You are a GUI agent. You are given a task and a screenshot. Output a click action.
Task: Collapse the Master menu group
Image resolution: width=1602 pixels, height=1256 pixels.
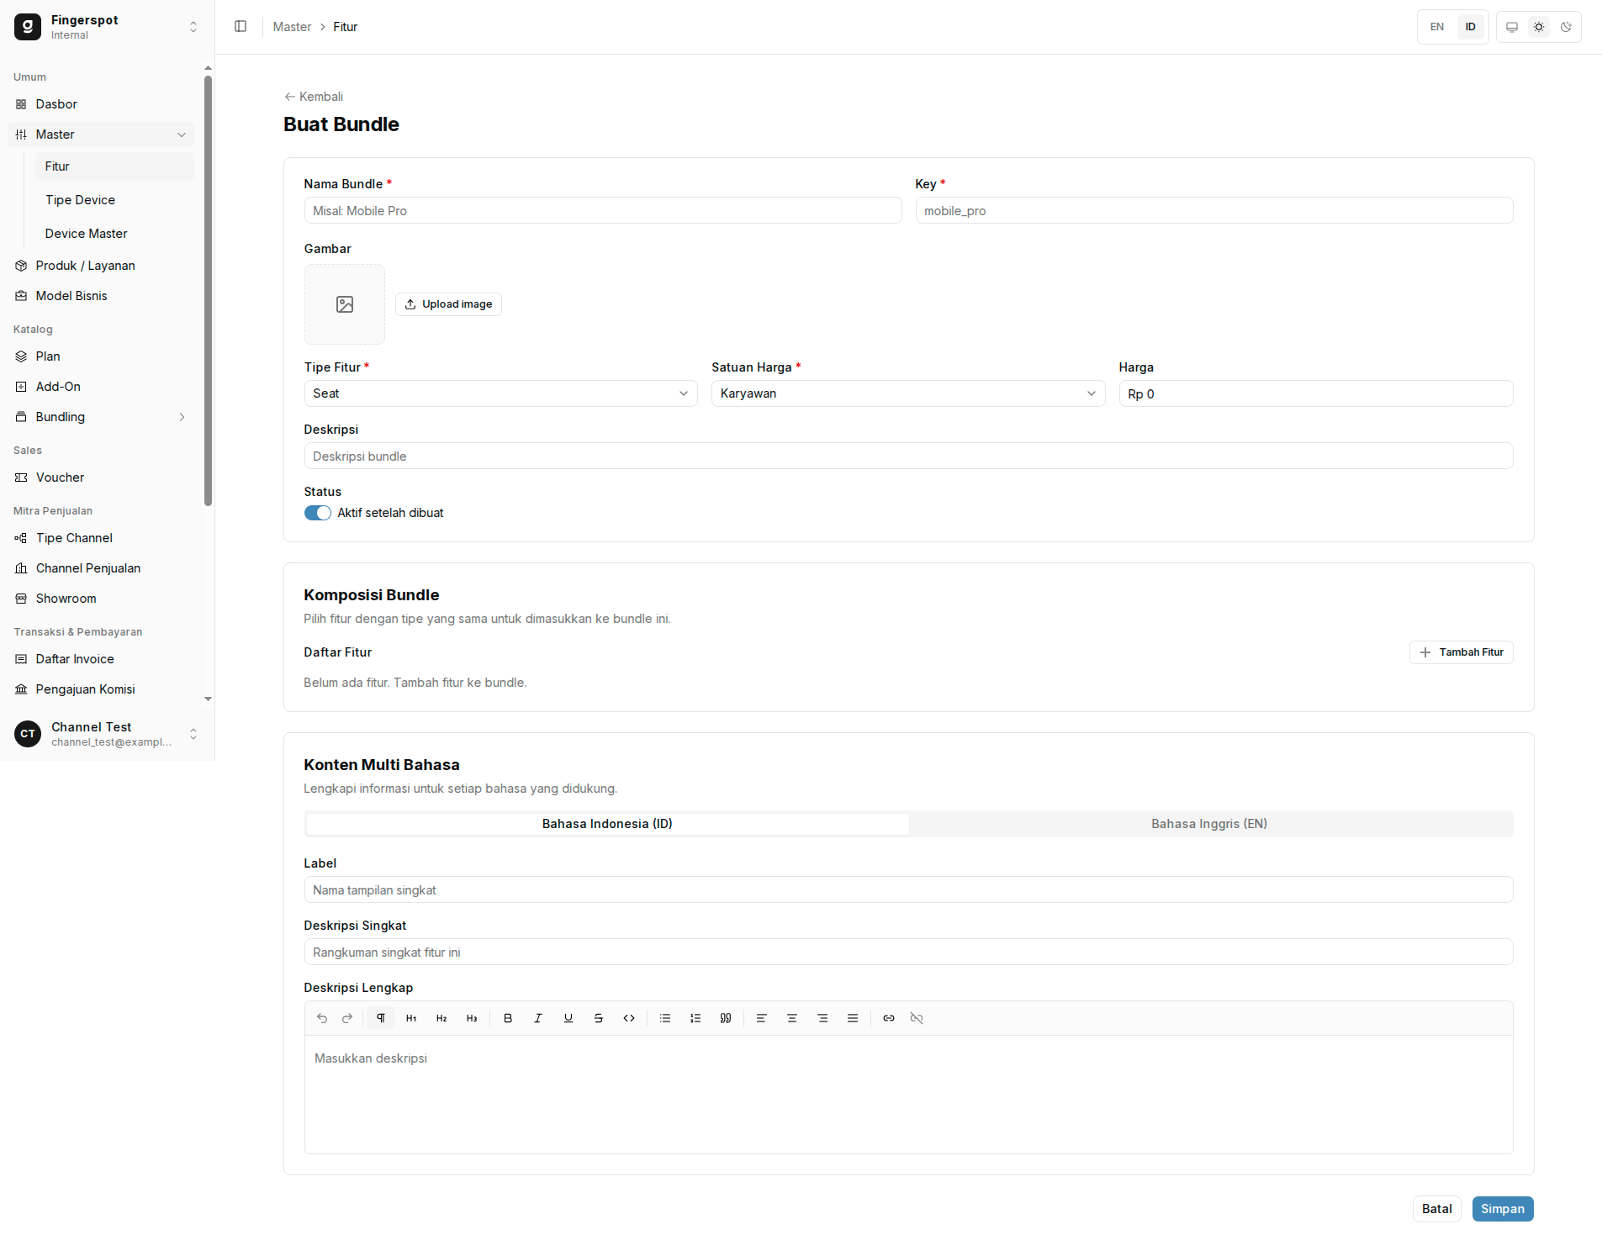coord(101,135)
